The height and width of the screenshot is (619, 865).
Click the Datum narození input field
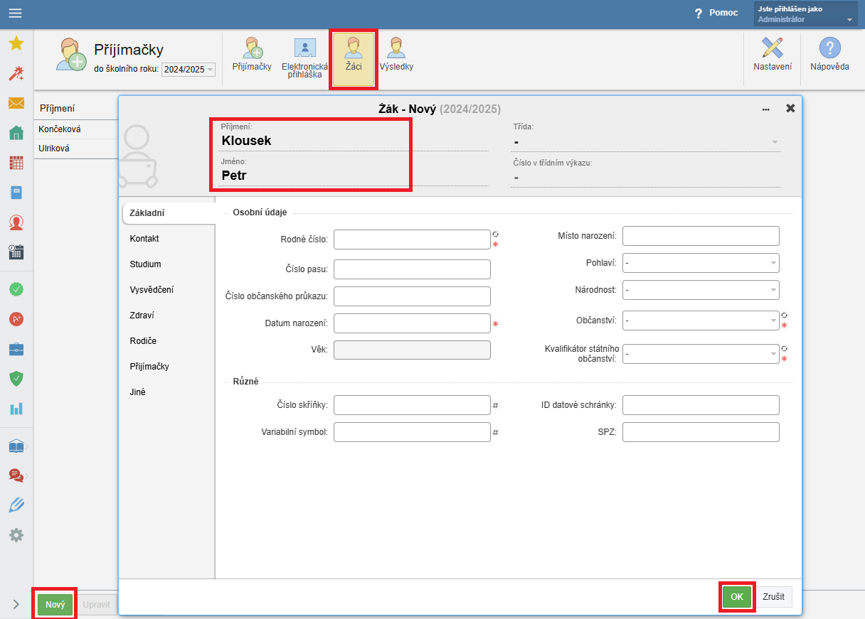point(412,323)
